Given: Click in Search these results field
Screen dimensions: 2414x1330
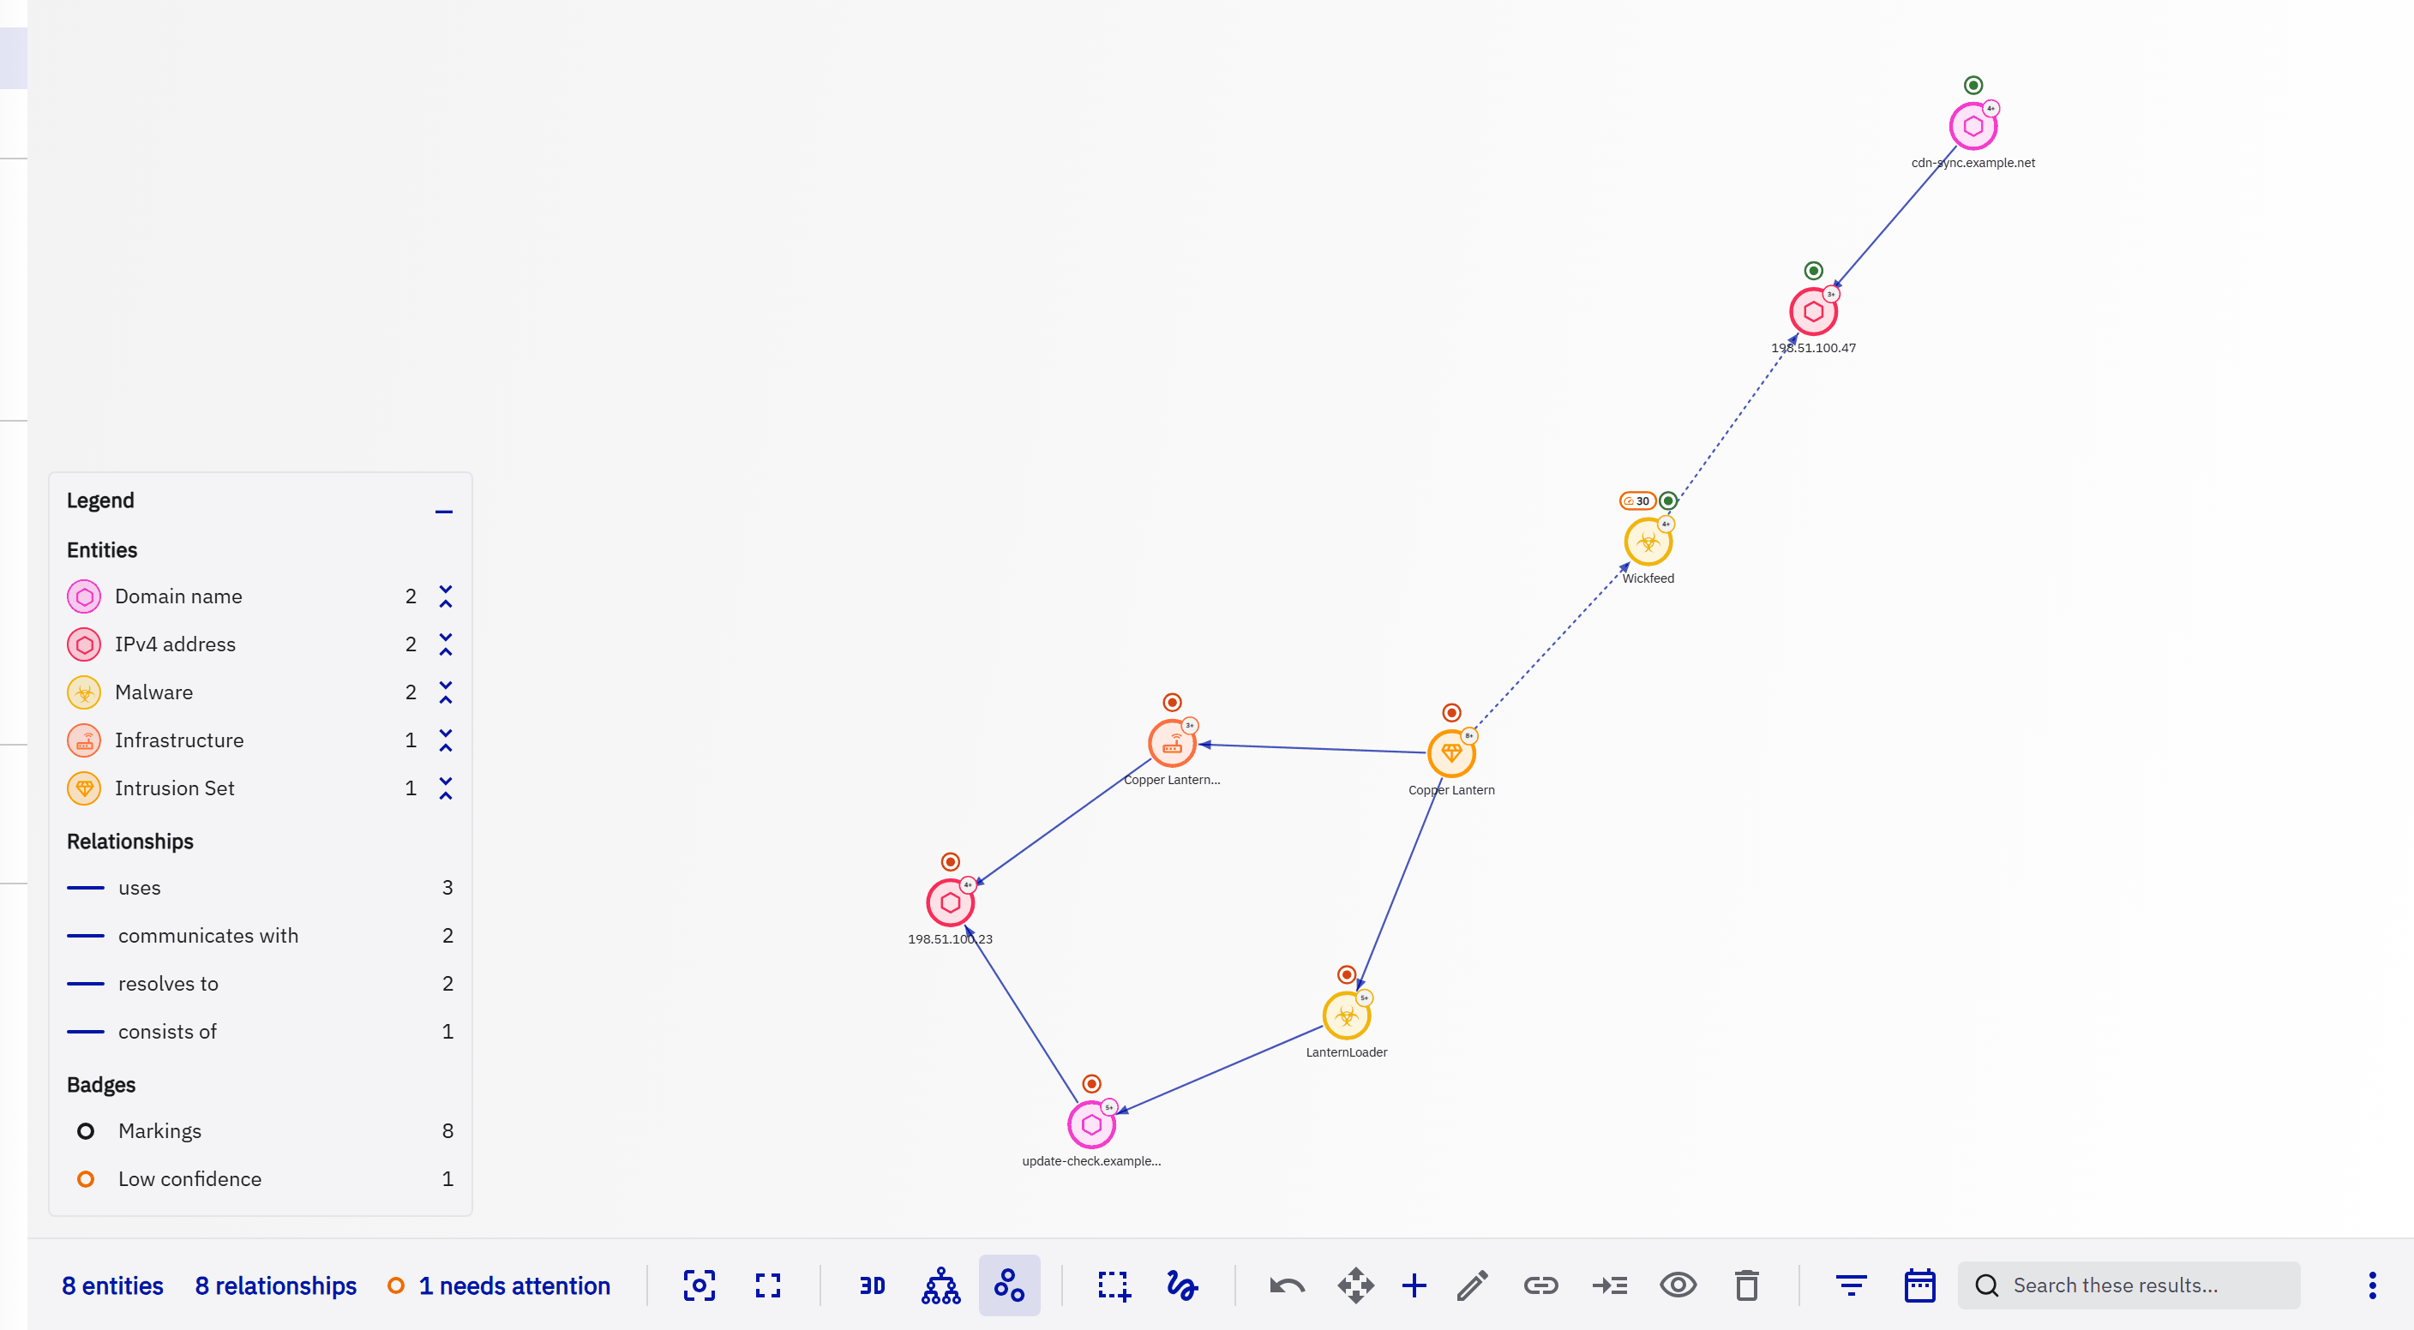Looking at the screenshot, I should [2129, 1285].
